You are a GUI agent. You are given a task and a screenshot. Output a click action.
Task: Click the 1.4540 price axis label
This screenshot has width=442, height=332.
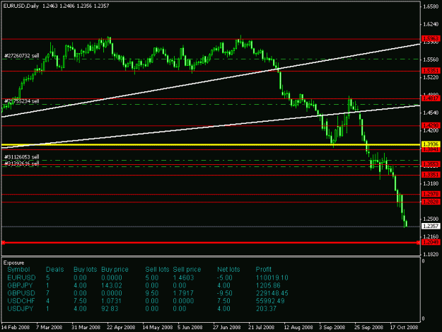click(431, 113)
